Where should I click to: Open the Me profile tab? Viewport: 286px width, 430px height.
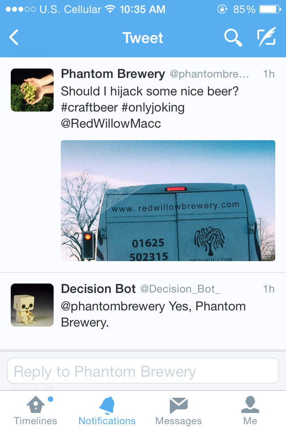(x=250, y=411)
